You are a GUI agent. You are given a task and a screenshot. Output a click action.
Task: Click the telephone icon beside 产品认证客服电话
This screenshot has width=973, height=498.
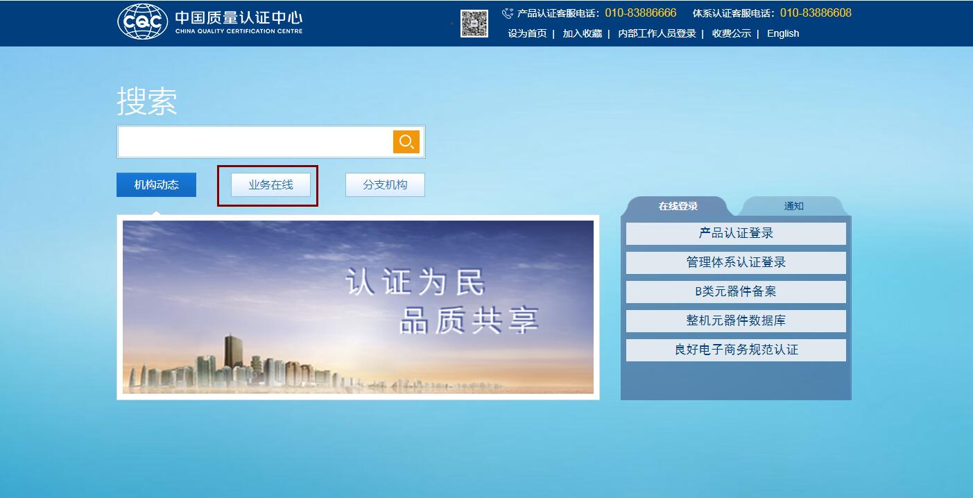click(508, 13)
